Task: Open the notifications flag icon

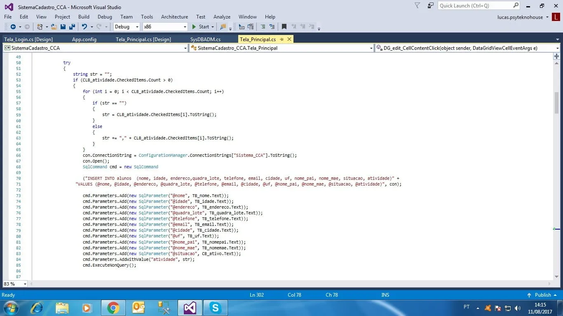Action: coord(418,6)
